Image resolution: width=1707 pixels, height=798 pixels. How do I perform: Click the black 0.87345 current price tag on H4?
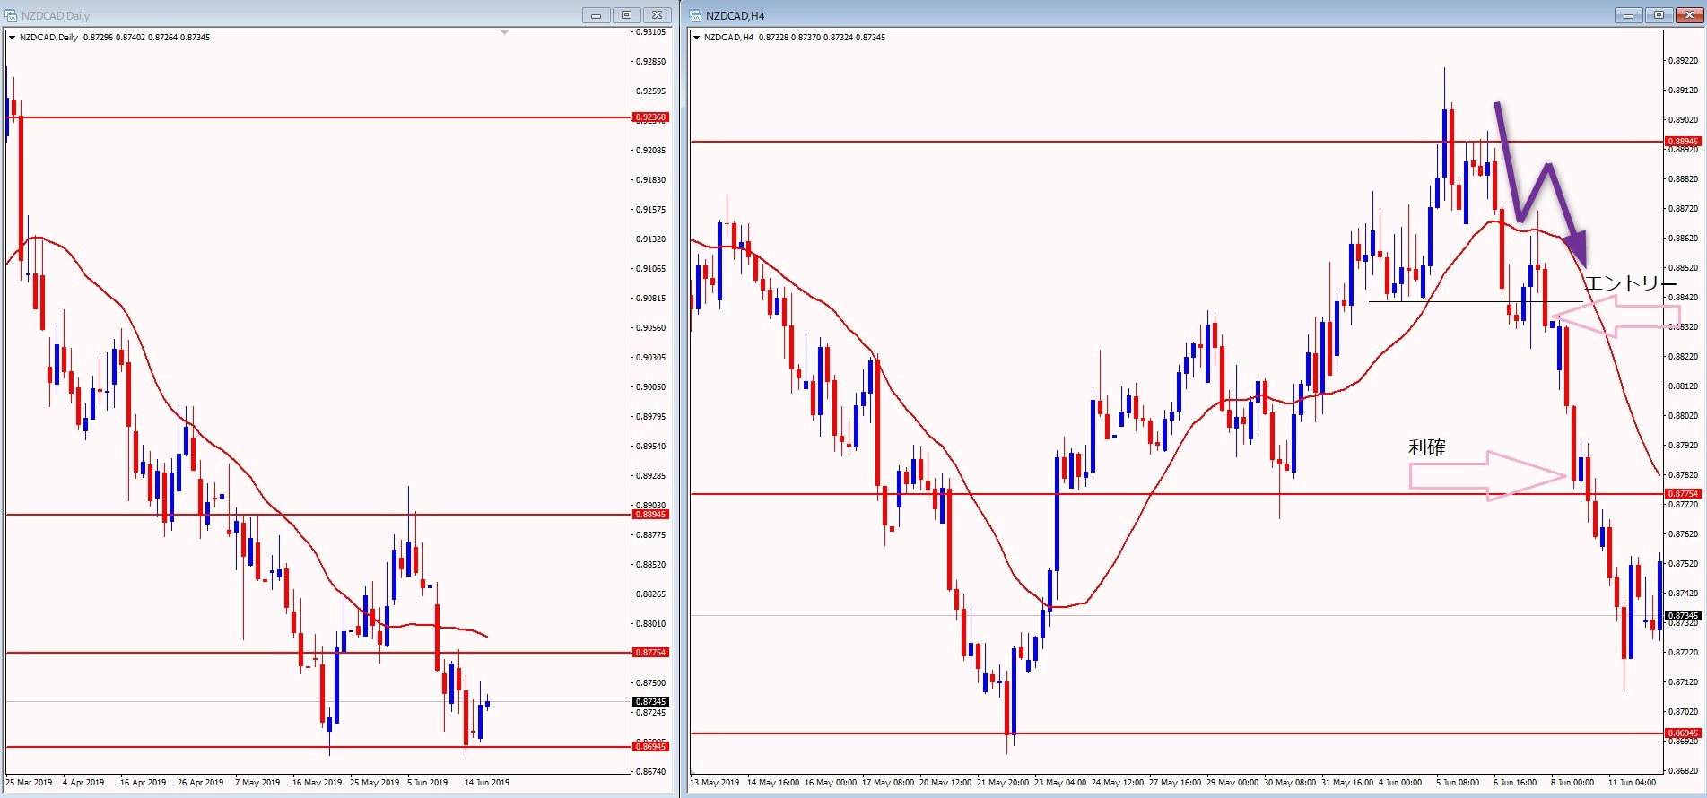tap(1682, 616)
